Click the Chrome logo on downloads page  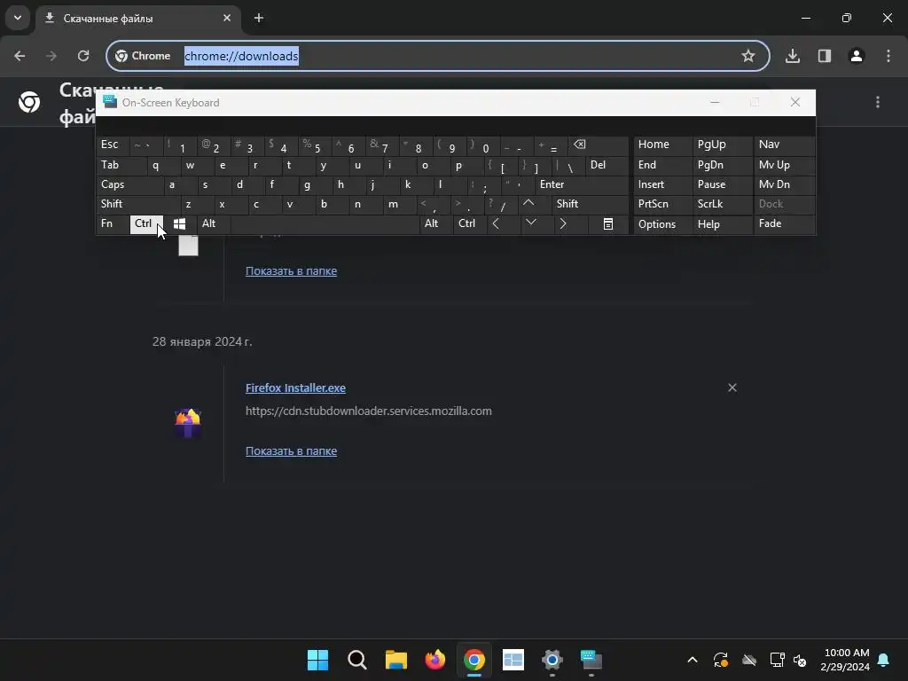pyautogui.click(x=29, y=102)
